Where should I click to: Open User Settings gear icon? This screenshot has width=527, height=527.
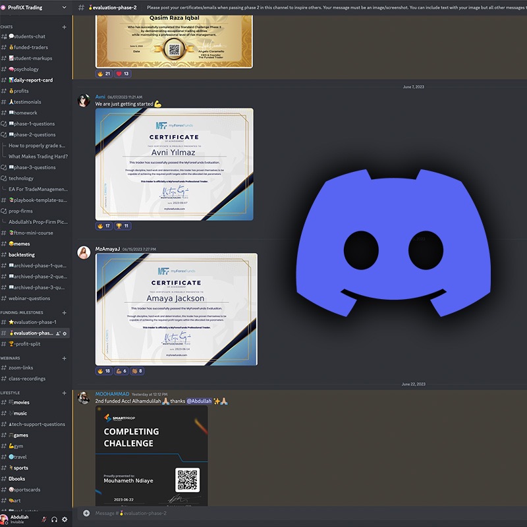coord(65,519)
